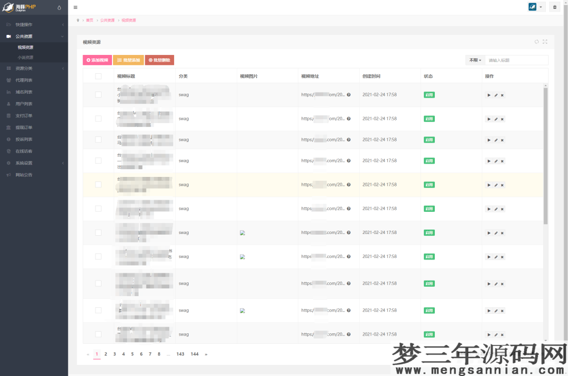Go to page 144 in pagination
The height and width of the screenshot is (376, 568).
click(195, 353)
